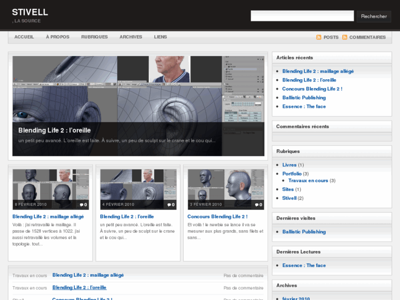Open thumbnail of 8 Février 2010 post
Viewport: 400px width, 300px height.
pyautogui.click(x=51, y=189)
